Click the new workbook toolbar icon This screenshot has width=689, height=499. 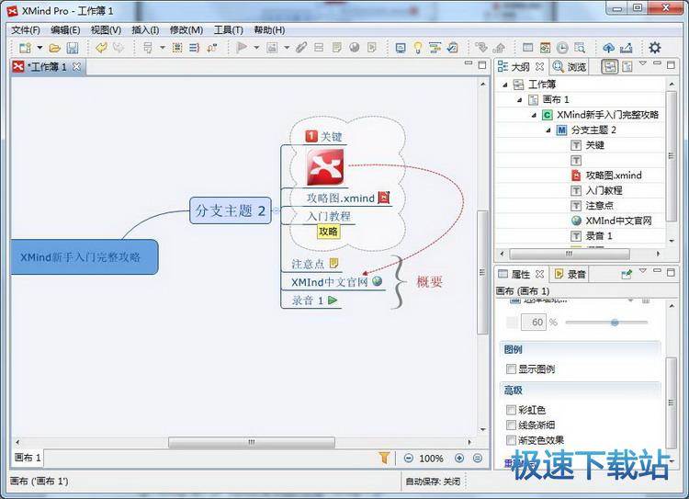point(25,48)
